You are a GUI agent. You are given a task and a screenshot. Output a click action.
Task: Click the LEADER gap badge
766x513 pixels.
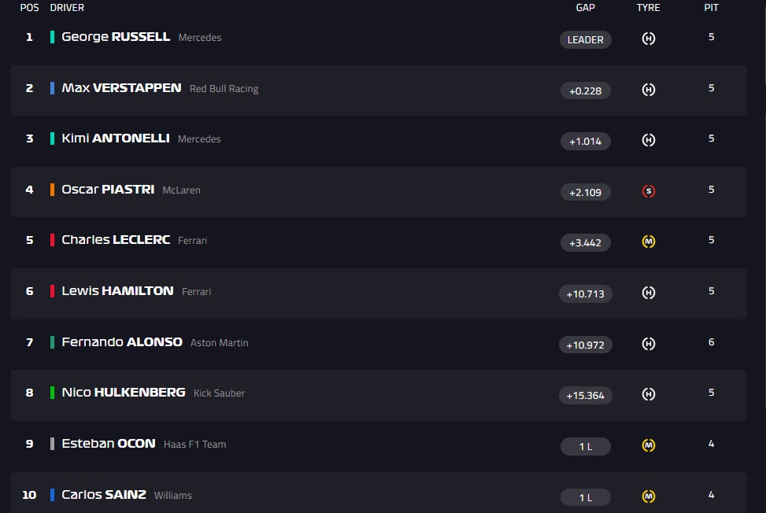coord(585,39)
